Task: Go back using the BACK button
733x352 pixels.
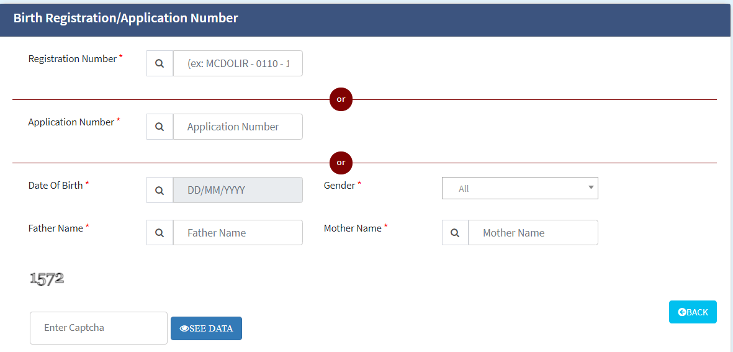Action: (693, 312)
